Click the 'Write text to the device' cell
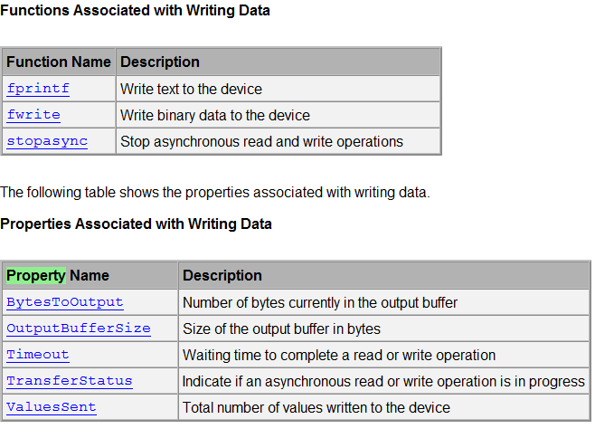This screenshot has width=614, height=438. coord(191,89)
